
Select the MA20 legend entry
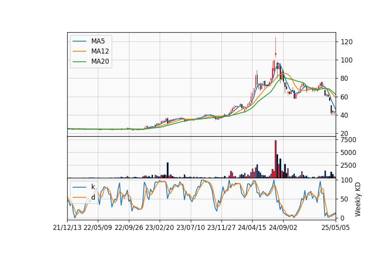tap(91, 61)
